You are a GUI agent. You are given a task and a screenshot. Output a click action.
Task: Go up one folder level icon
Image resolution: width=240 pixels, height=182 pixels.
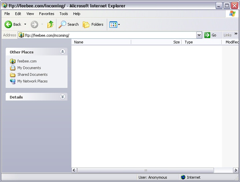(50, 24)
